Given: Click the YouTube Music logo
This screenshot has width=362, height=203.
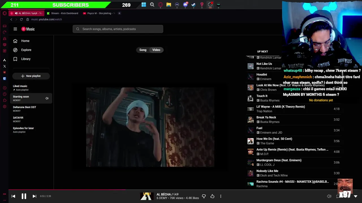Looking at the screenshot, I should tap(28, 29).
